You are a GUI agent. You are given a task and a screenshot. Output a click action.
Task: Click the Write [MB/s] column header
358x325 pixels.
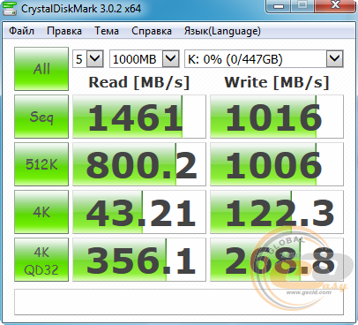[277, 82]
